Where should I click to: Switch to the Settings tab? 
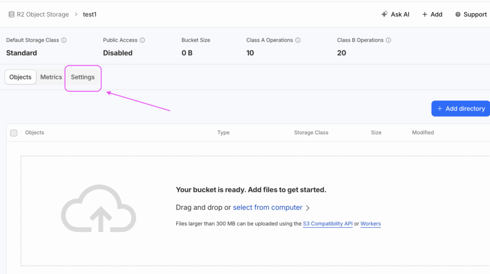tap(83, 77)
